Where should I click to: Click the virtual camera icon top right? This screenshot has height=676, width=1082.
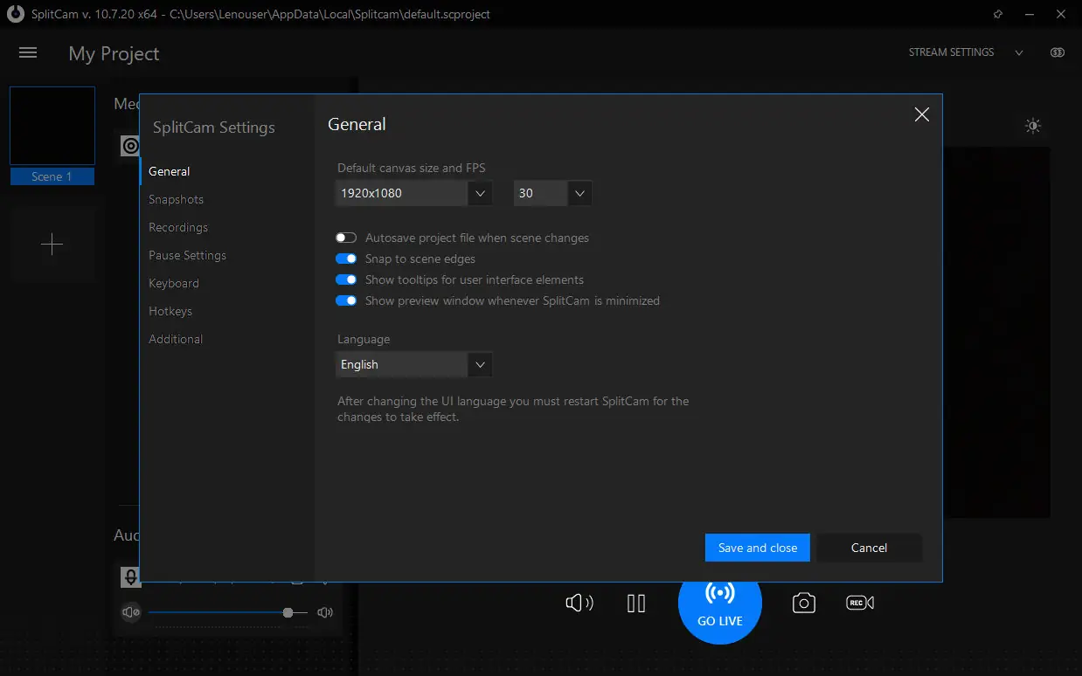[1058, 52]
